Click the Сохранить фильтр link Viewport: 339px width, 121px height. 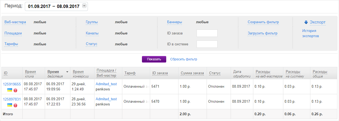[263, 22]
